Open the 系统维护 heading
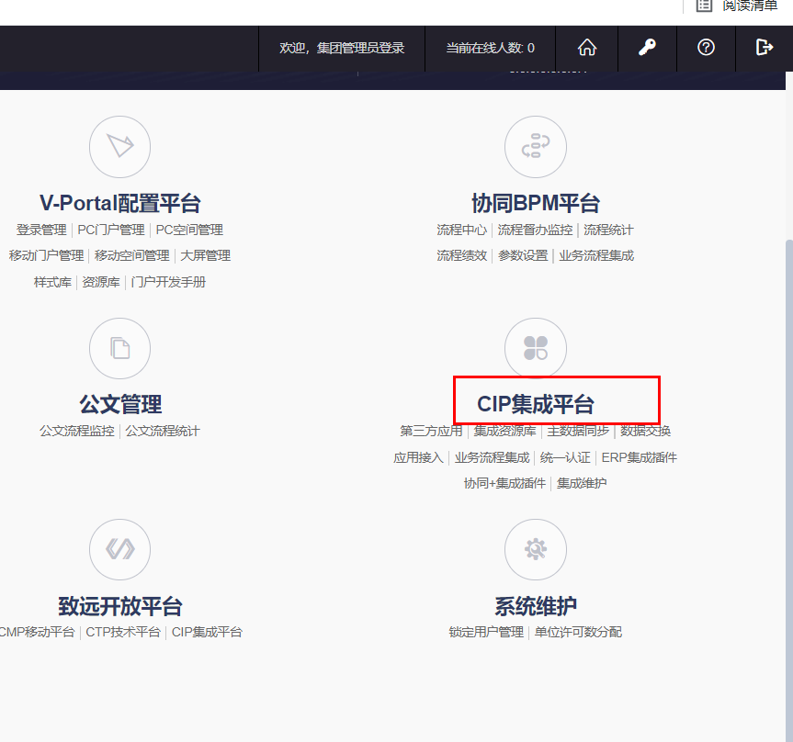This screenshot has height=742, width=793. [536, 606]
